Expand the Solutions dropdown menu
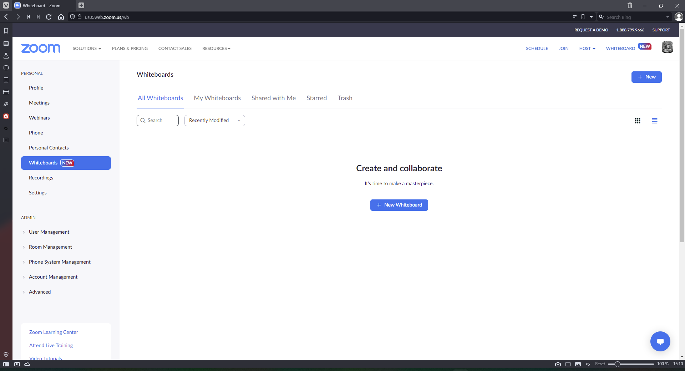This screenshot has height=371, width=685. (x=87, y=49)
